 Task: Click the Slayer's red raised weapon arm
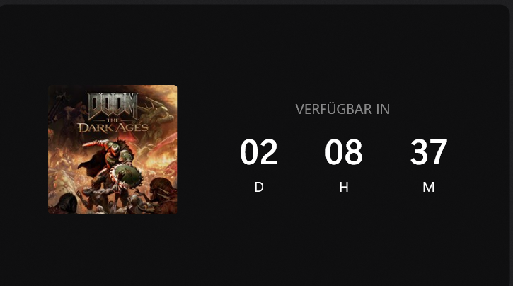point(96,144)
